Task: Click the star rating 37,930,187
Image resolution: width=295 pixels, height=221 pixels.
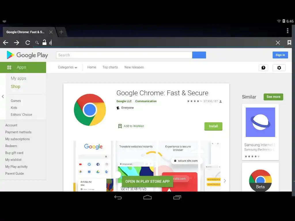Action: (204, 101)
